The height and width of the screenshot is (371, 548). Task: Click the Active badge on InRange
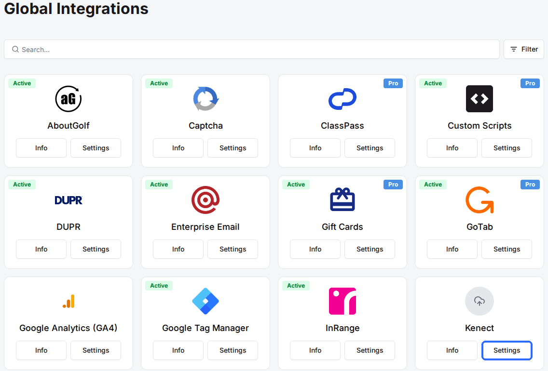tap(296, 286)
